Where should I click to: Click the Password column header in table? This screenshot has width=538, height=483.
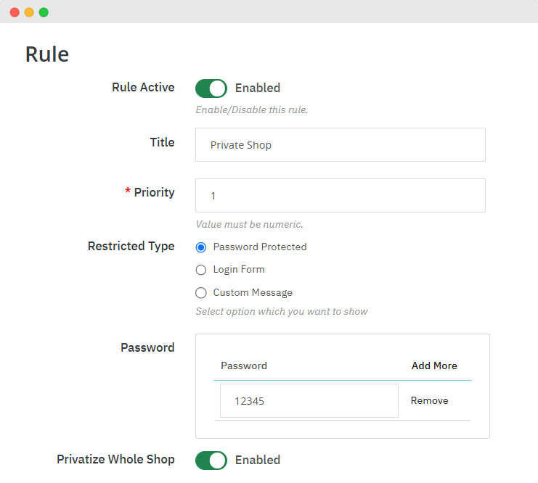pos(244,366)
